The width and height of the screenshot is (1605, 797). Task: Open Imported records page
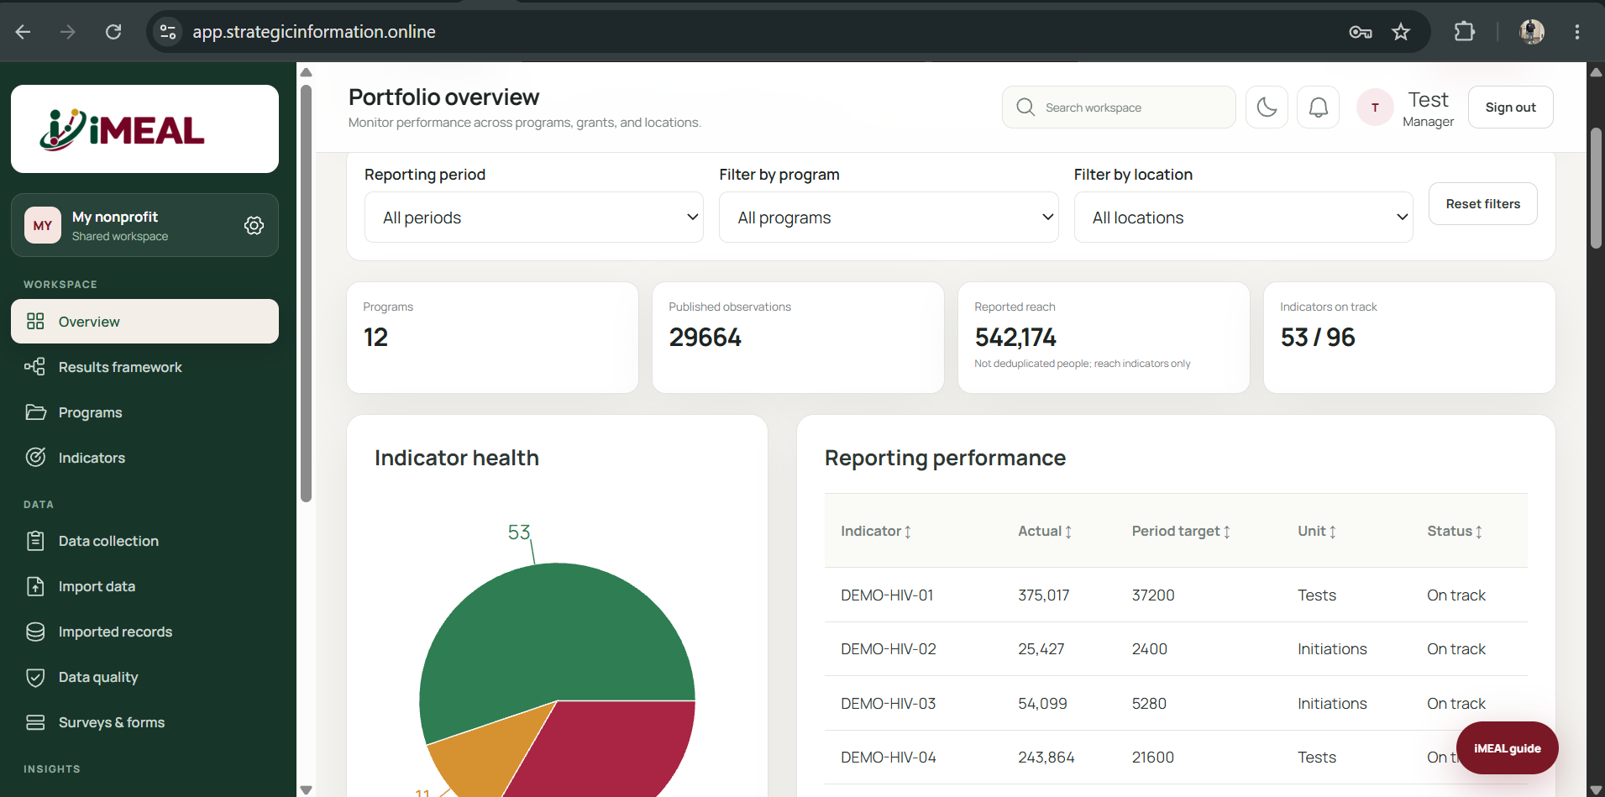tap(144, 632)
